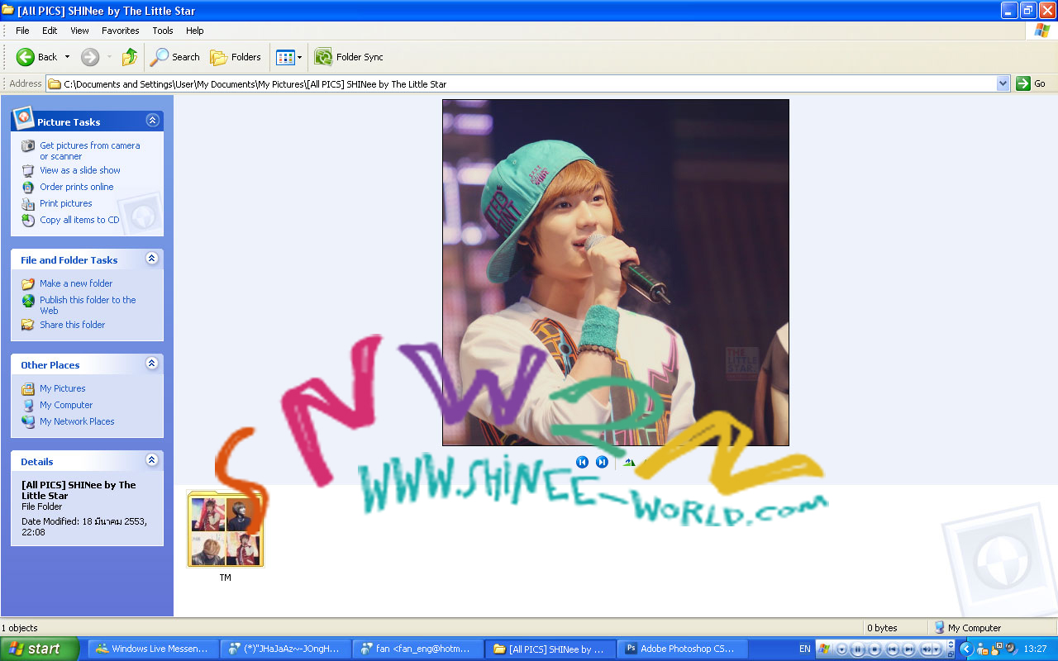Click the printer icon for Print pictures
The height and width of the screenshot is (661, 1058).
click(28, 203)
